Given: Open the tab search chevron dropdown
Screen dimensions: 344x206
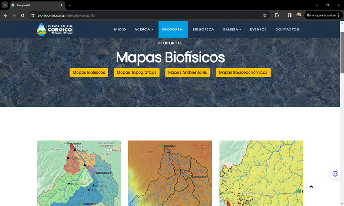Looking at the screenshot, I should (x=5, y=5).
